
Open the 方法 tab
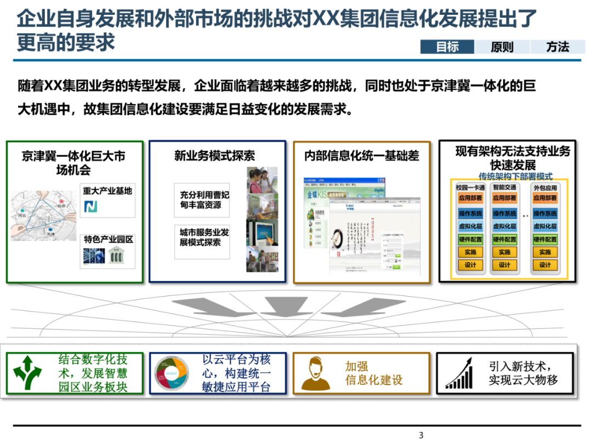point(557,47)
